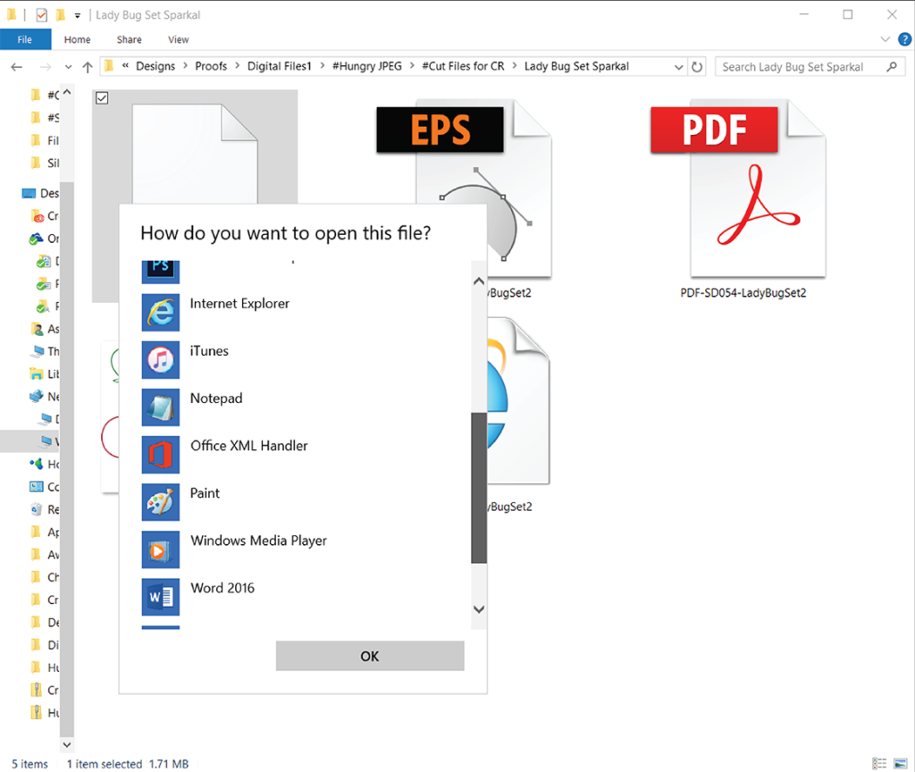Navigate to Designs in address bar
This screenshot has width=915, height=772.
[x=155, y=66]
